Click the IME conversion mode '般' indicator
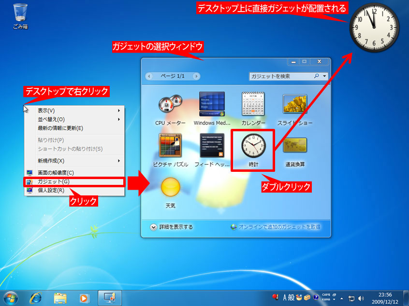 (x=292, y=297)
